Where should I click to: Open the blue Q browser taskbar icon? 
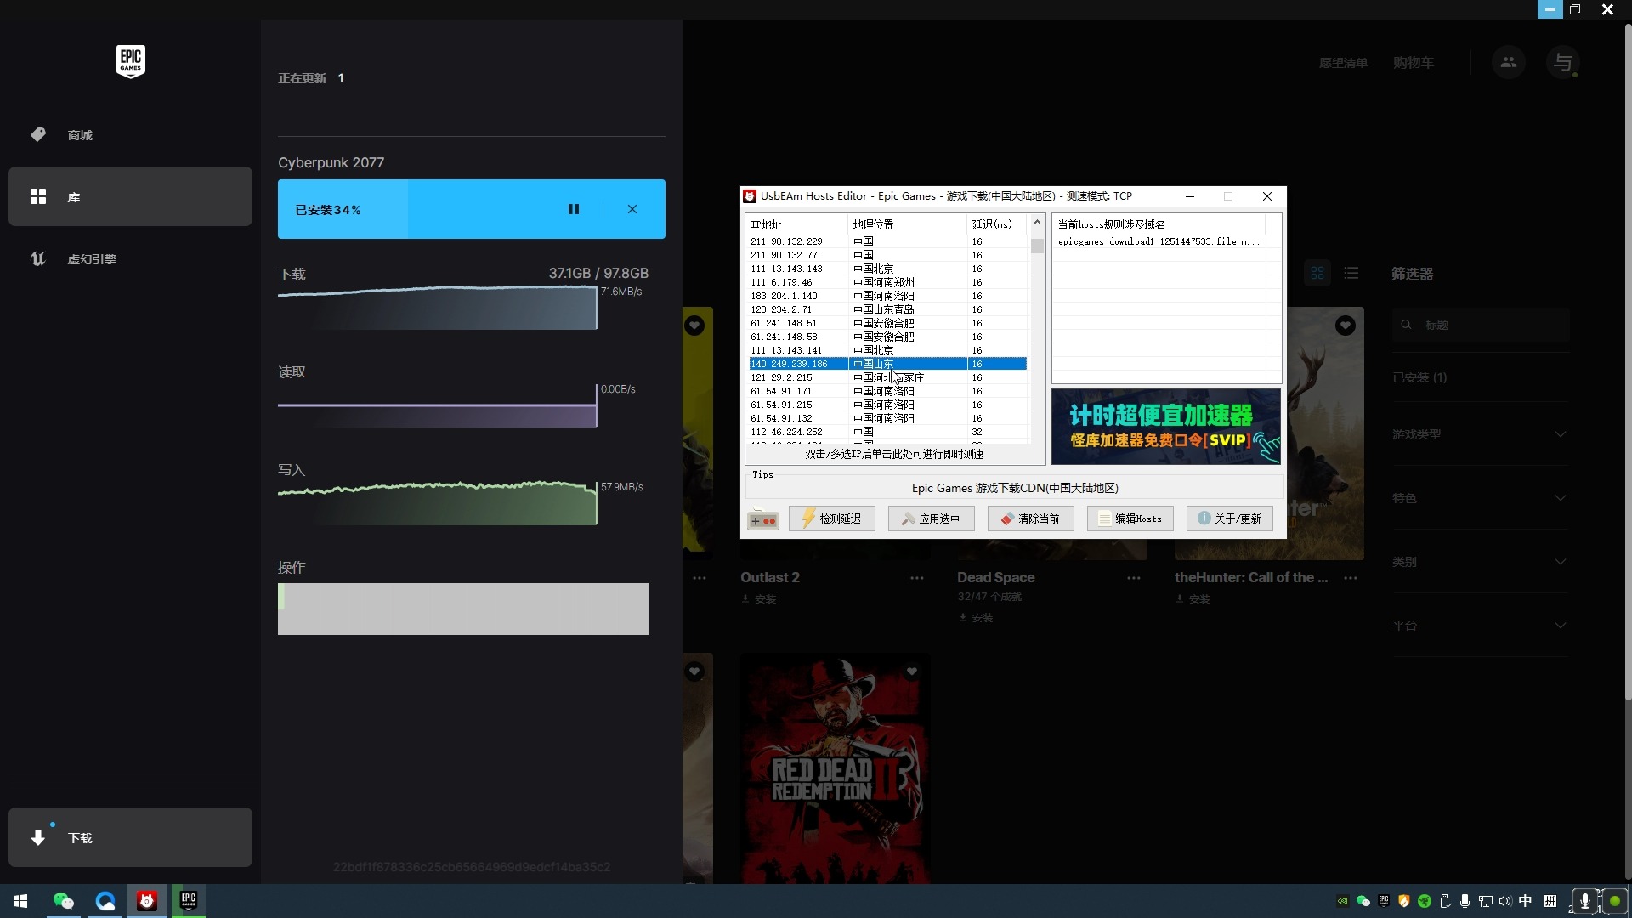coord(105,901)
